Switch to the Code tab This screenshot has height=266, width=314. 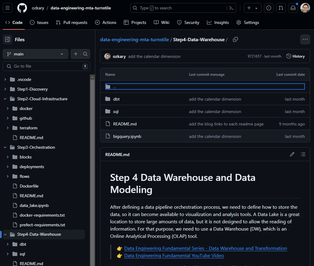(x=14, y=22)
